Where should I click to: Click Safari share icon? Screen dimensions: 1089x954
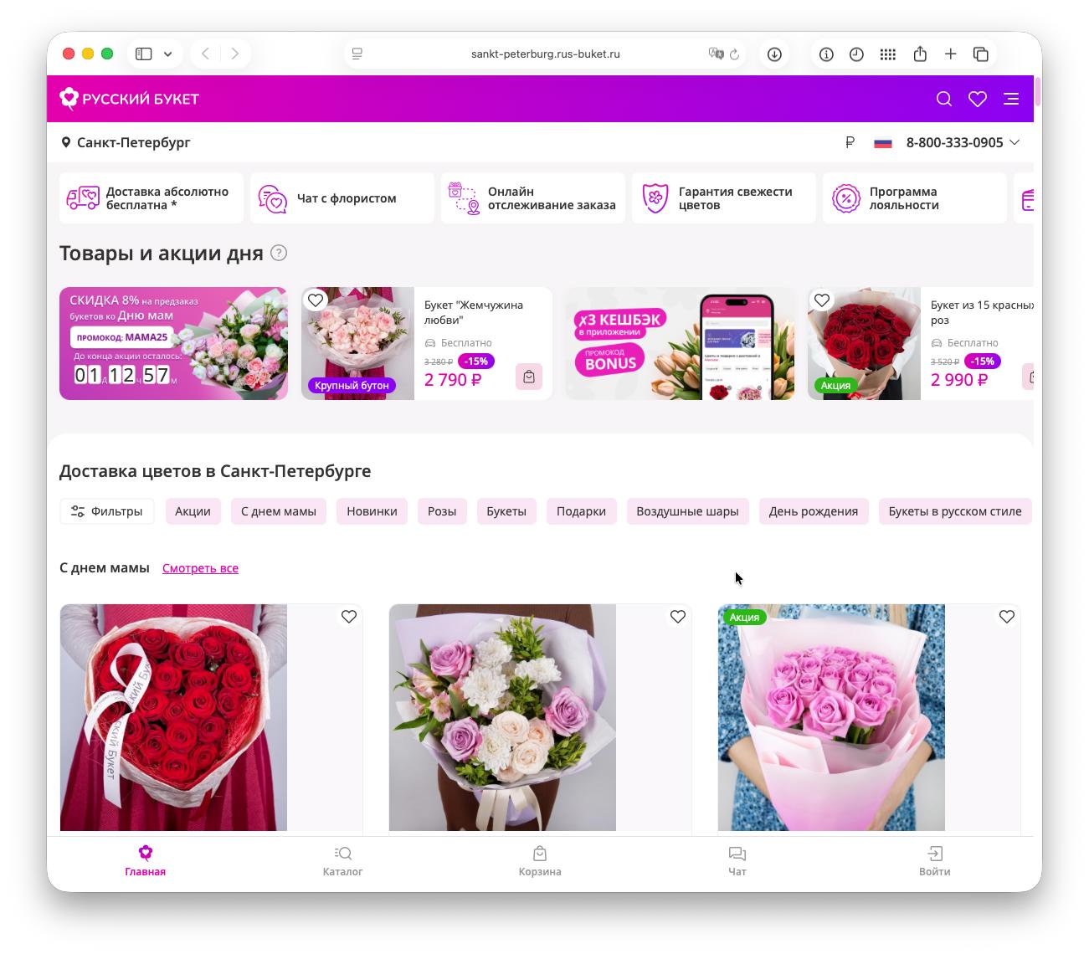click(x=920, y=54)
